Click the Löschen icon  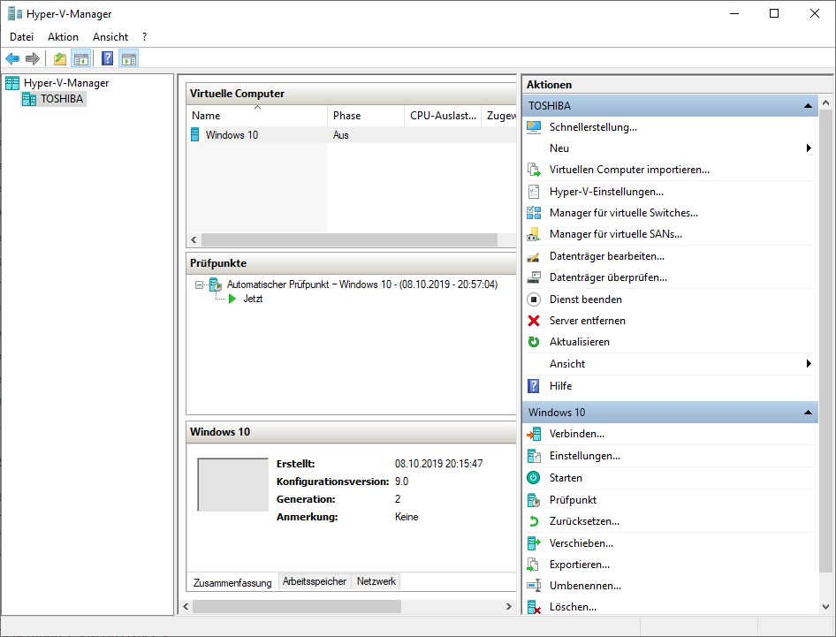point(533,607)
